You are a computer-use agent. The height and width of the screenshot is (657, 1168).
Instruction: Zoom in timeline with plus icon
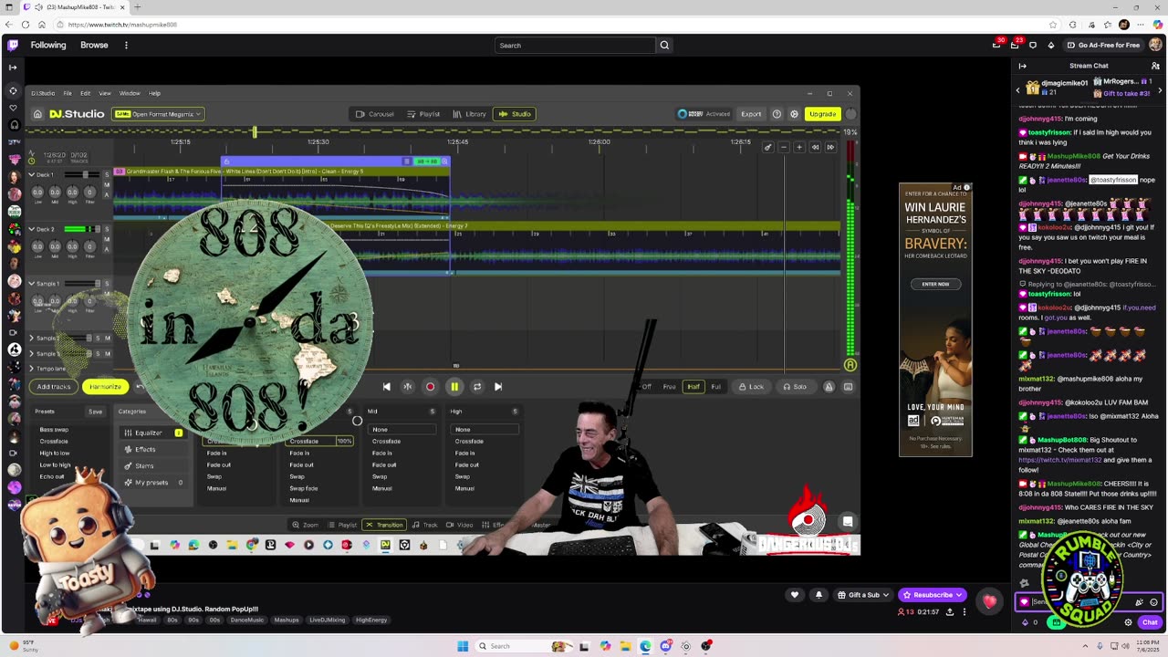click(799, 147)
